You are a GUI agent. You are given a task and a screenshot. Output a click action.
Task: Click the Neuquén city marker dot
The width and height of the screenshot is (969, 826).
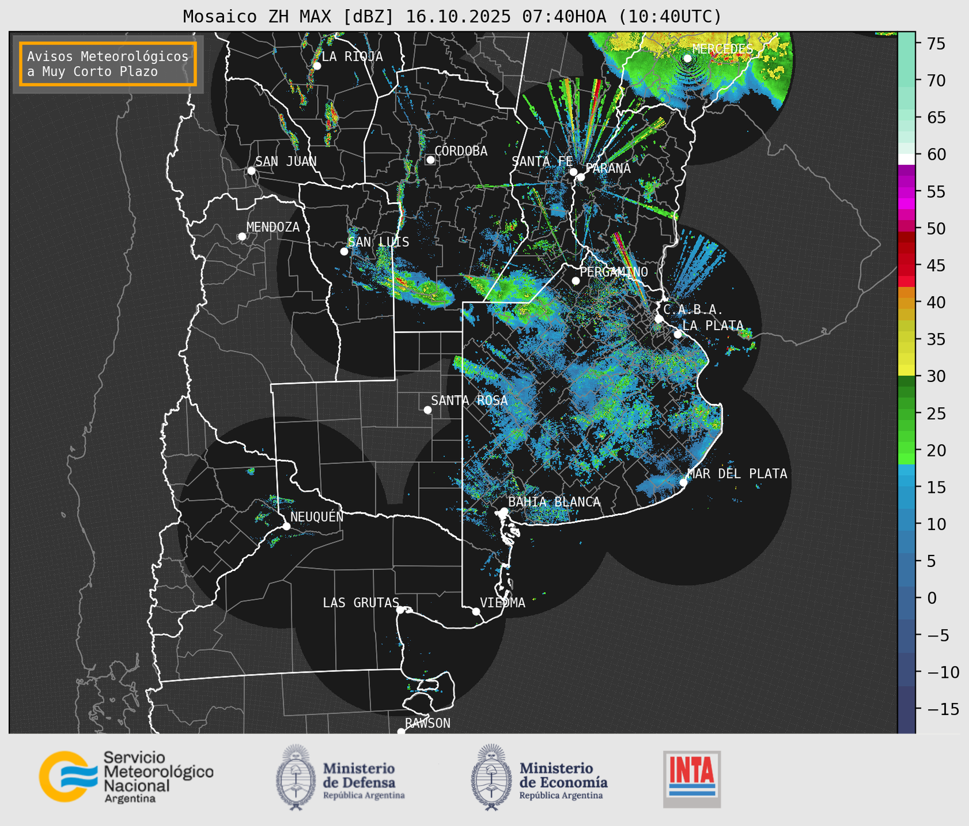pyautogui.click(x=286, y=526)
